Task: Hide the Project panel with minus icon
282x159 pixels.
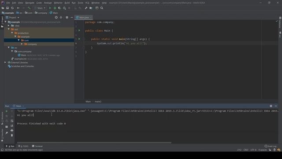Action: [72, 17]
